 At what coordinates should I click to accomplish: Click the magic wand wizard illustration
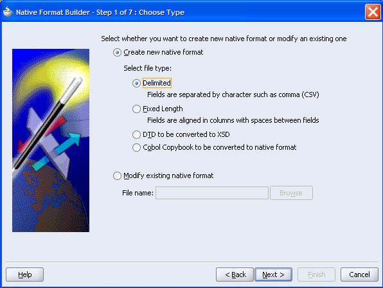point(51,140)
